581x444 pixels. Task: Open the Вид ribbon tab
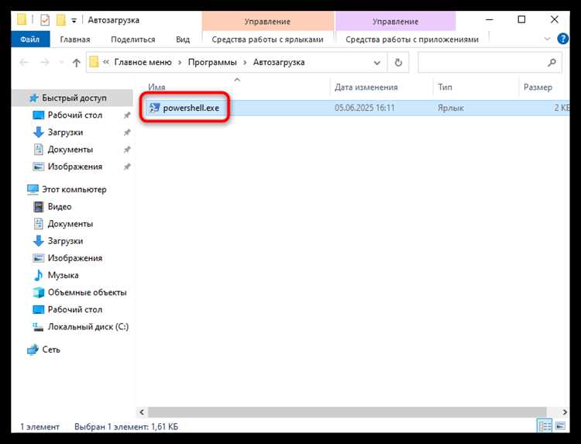click(182, 40)
